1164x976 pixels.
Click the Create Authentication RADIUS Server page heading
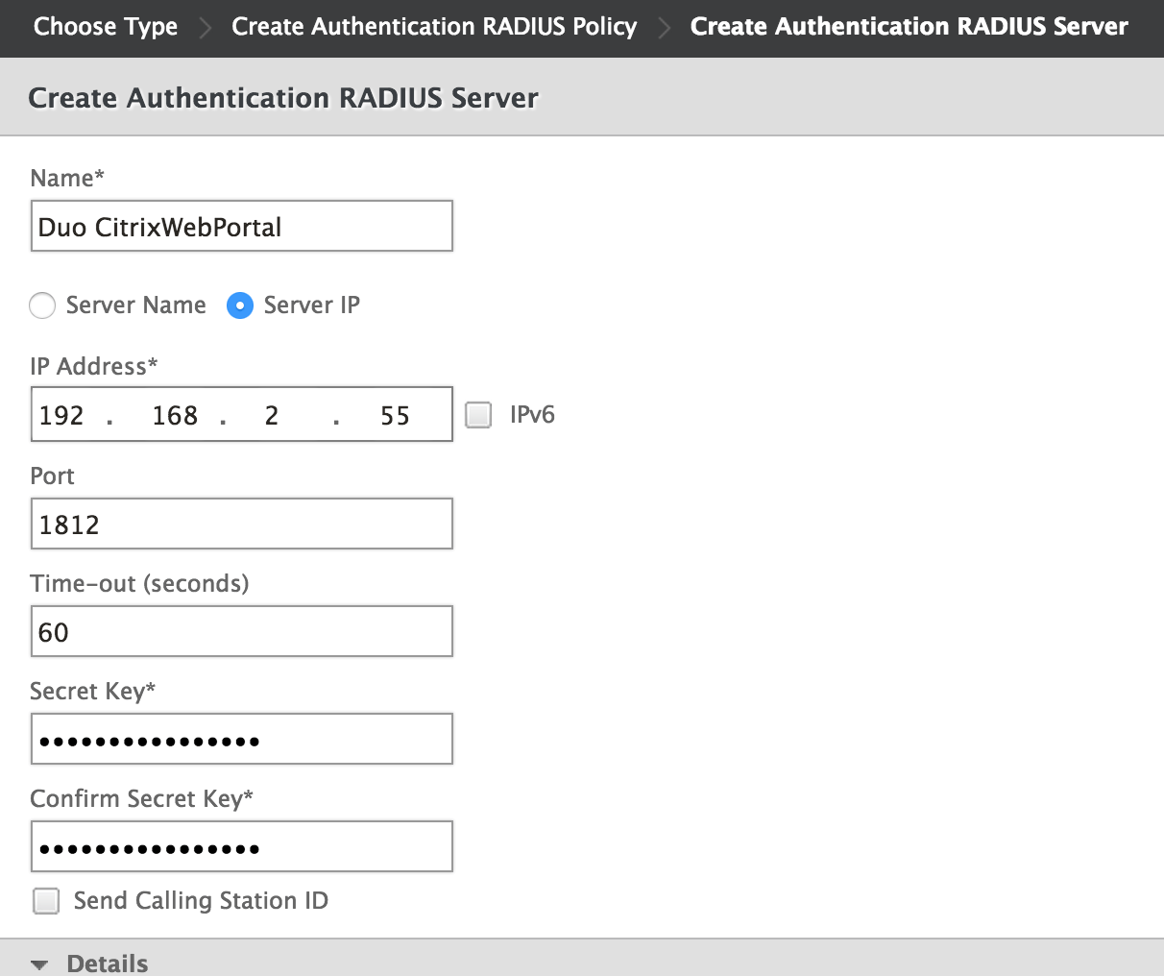[x=283, y=98]
